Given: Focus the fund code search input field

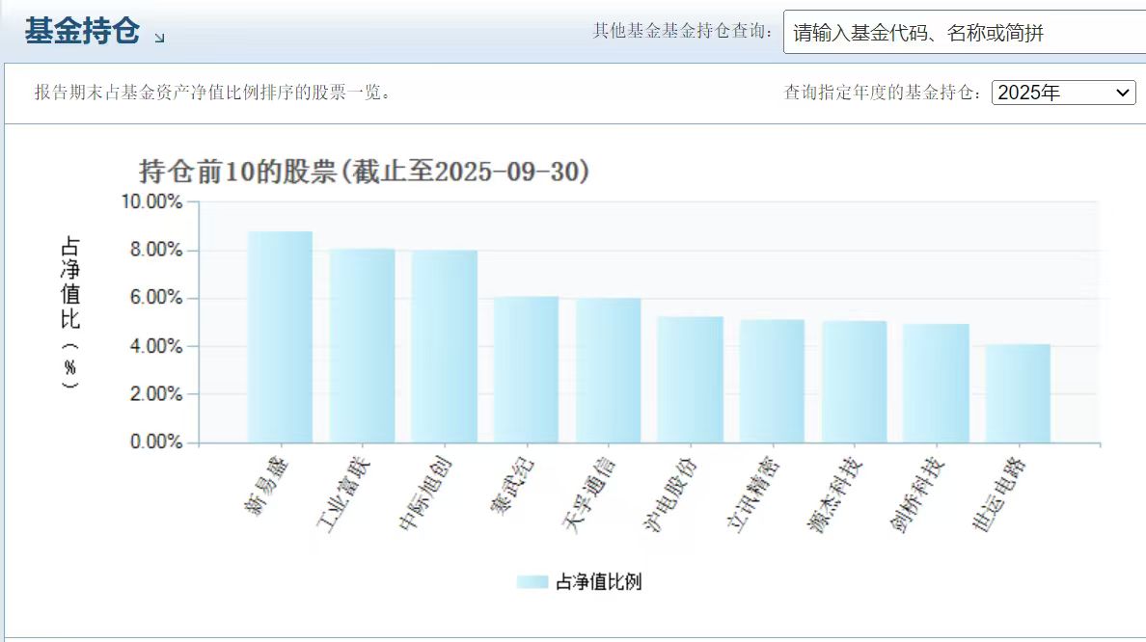Looking at the screenshot, I should 965,32.
